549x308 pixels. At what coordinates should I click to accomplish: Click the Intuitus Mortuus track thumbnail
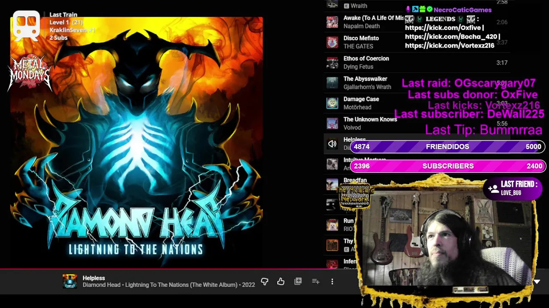332,164
